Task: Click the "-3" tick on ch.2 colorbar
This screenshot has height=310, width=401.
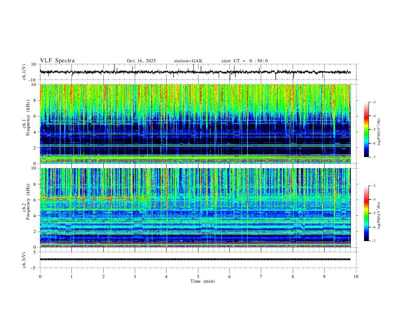Action: (x=374, y=186)
